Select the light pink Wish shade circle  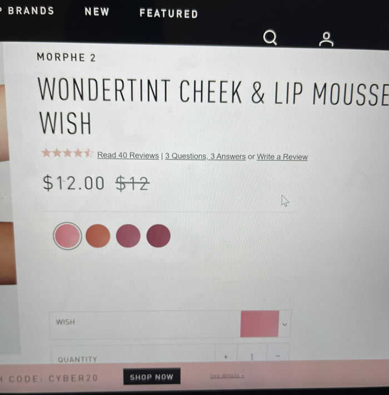(68, 236)
